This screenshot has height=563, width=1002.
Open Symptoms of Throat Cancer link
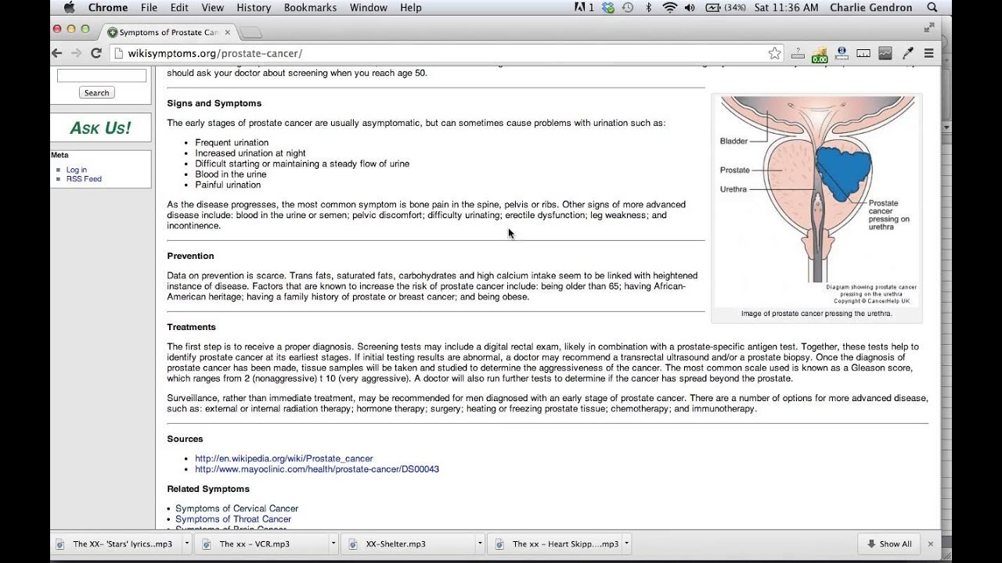[233, 519]
